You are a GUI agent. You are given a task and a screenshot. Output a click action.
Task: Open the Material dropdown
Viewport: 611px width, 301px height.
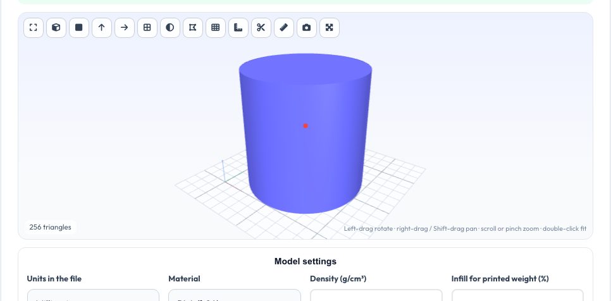(x=235, y=295)
